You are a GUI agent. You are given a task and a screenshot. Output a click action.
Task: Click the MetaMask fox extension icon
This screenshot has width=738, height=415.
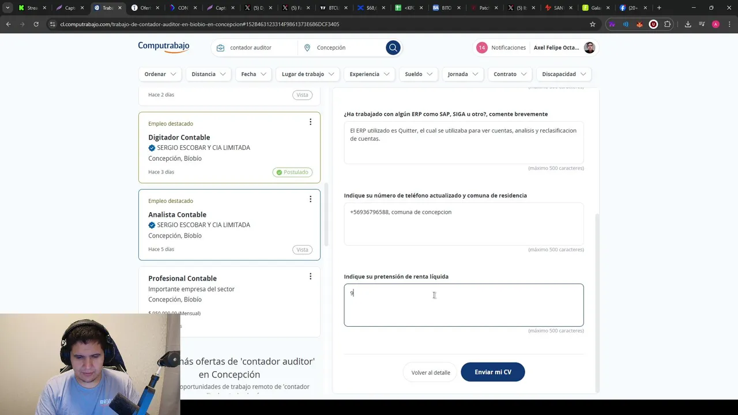click(x=639, y=24)
